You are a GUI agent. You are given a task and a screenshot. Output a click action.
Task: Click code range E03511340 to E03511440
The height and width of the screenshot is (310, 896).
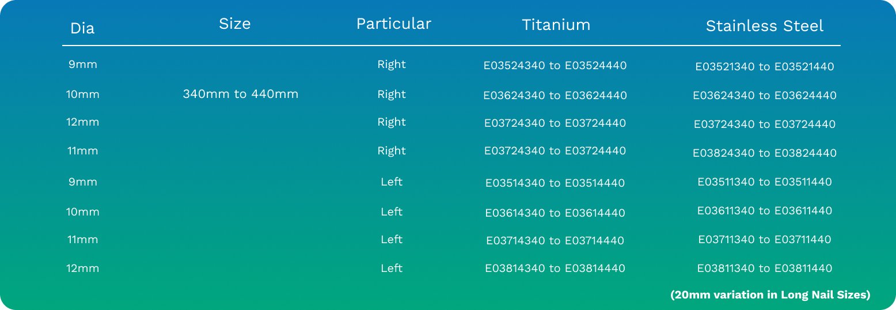(764, 182)
